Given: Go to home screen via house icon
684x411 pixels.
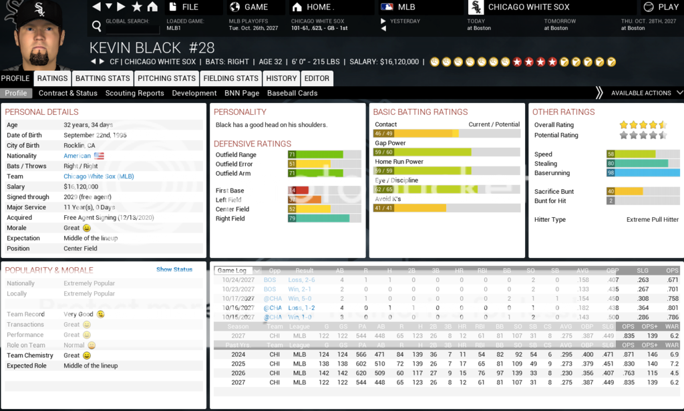Looking at the screenshot, I should pyautogui.click(x=153, y=7).
